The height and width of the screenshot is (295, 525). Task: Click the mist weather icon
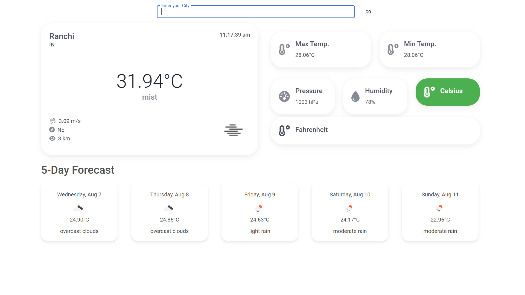coord(233,130)
